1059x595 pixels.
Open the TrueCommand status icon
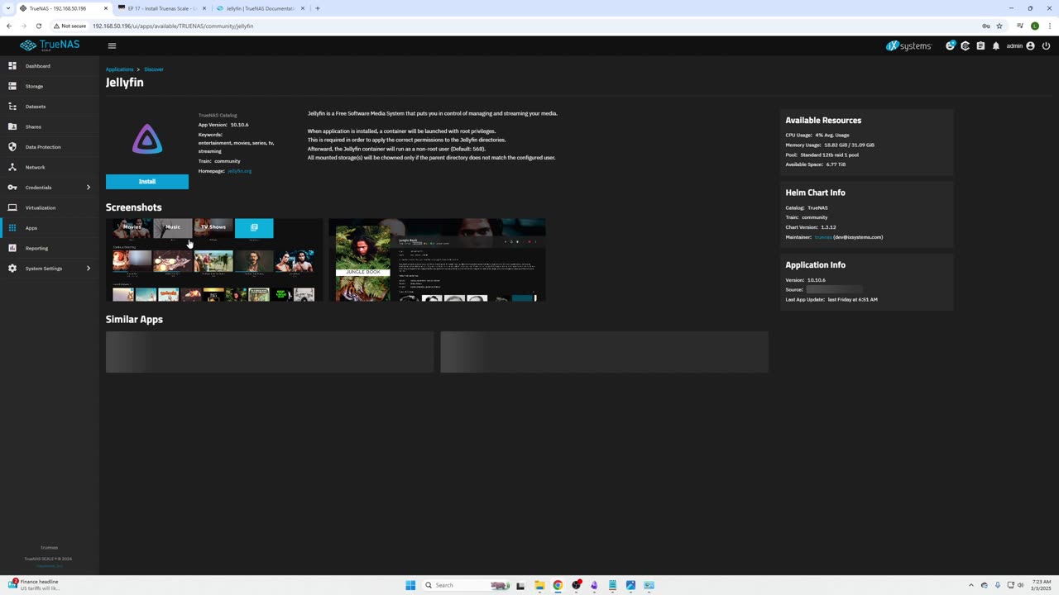(965, 46)
